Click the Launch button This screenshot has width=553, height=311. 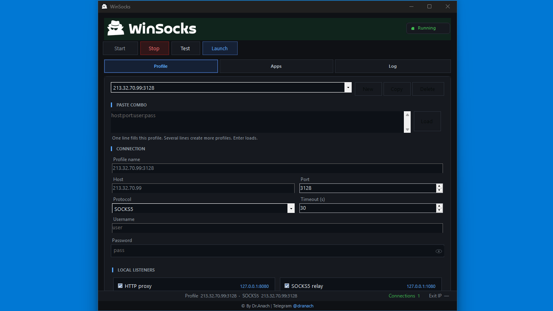[x=220, y=48]
